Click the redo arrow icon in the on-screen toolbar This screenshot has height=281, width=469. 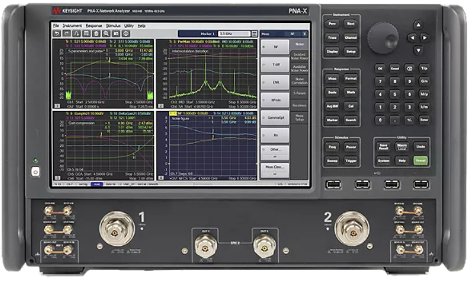(67, 34)
